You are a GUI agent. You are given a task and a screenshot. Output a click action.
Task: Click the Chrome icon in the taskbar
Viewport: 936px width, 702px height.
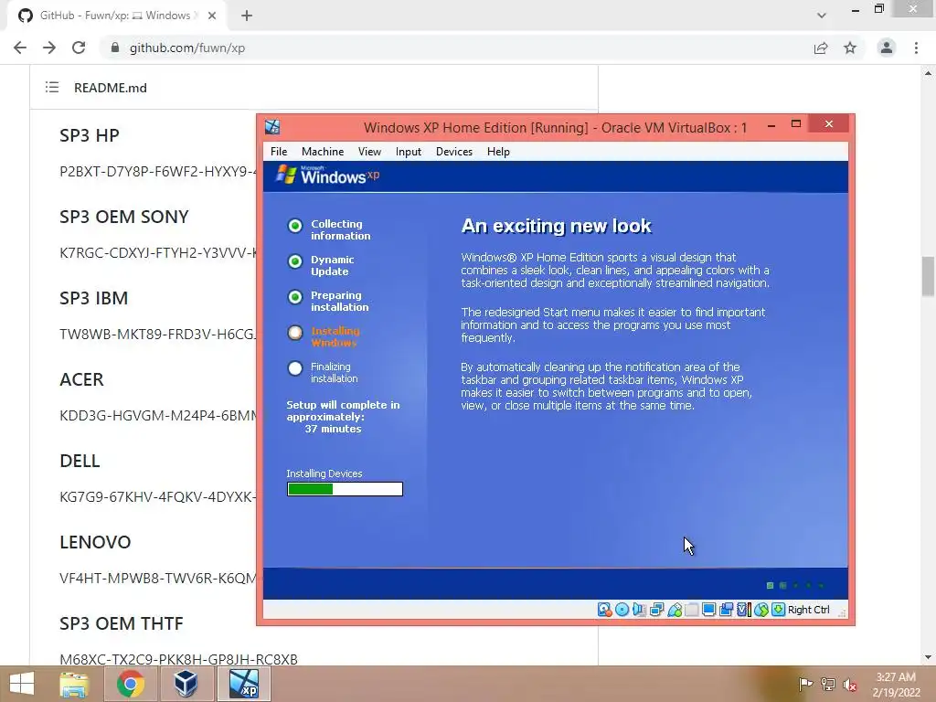pyautogui.click(x=130, y=684)
